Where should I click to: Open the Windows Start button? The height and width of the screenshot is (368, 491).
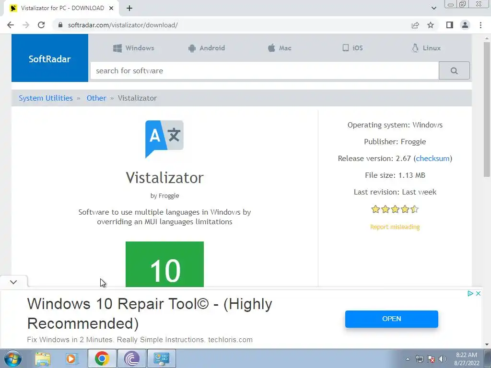(x=13, y=358)
